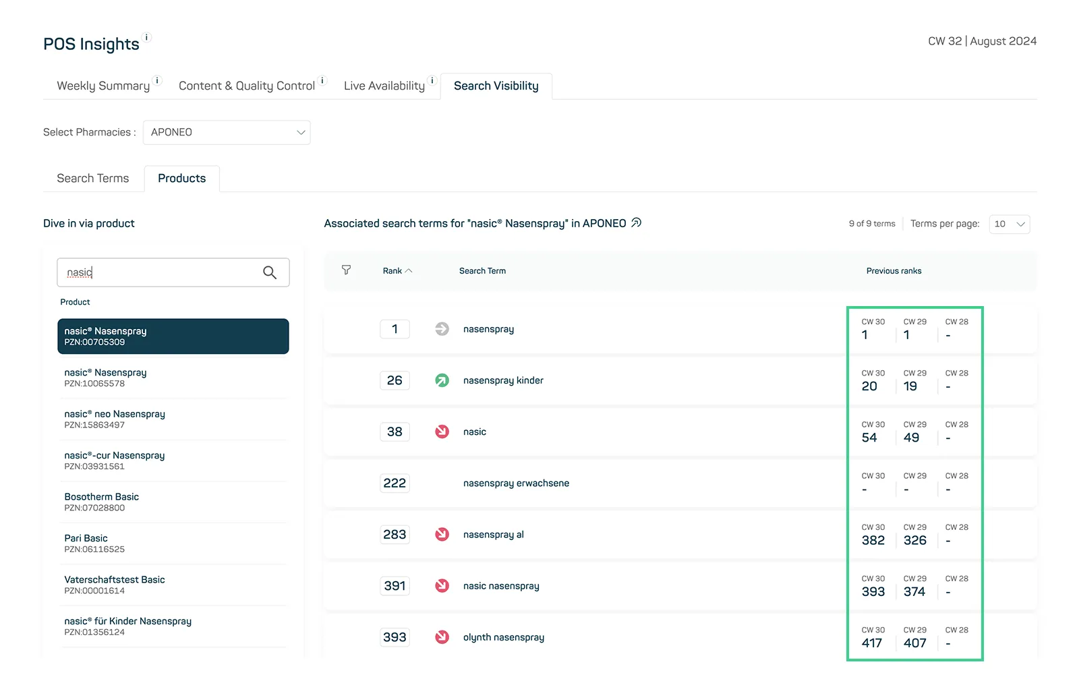Screen dimensions: 1079x685
Task: Switch to the Live Availability tab
Action: [384, 86]
